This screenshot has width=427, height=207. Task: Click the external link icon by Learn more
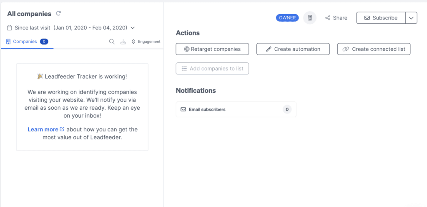click(x=62, y=129)
